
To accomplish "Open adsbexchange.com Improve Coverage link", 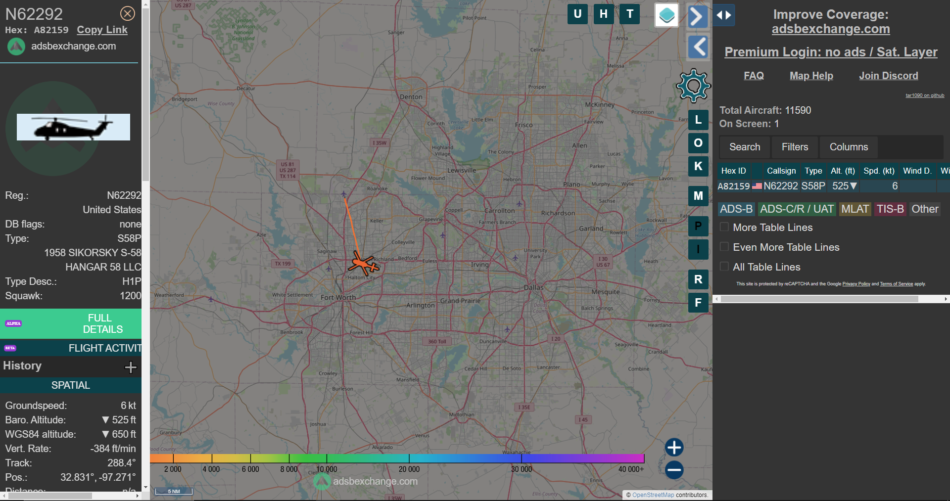I will pyautogui.click(x=831, y=29).
